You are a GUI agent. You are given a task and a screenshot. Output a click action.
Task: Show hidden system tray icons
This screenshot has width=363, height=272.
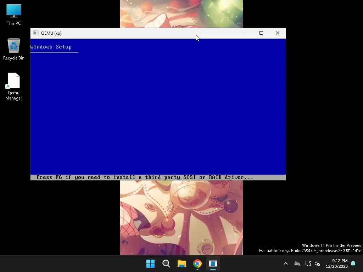[x=286, y=263]
